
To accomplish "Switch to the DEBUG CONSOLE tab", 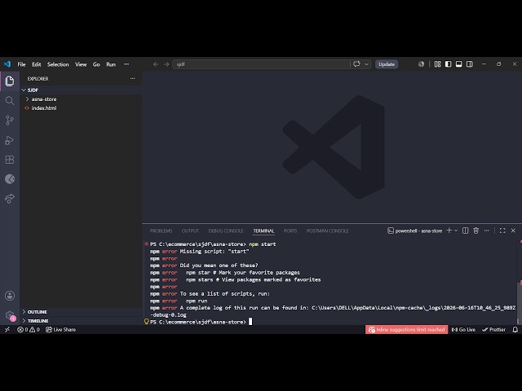I will point(226,231).
